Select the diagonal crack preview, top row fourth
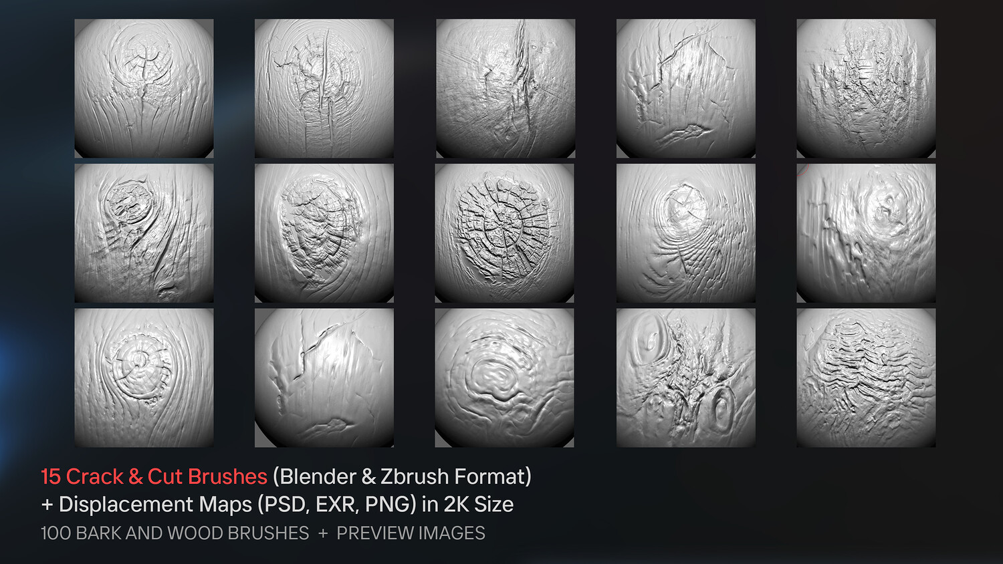Screen dimensions: 1003x564 [x=686, y=88]
